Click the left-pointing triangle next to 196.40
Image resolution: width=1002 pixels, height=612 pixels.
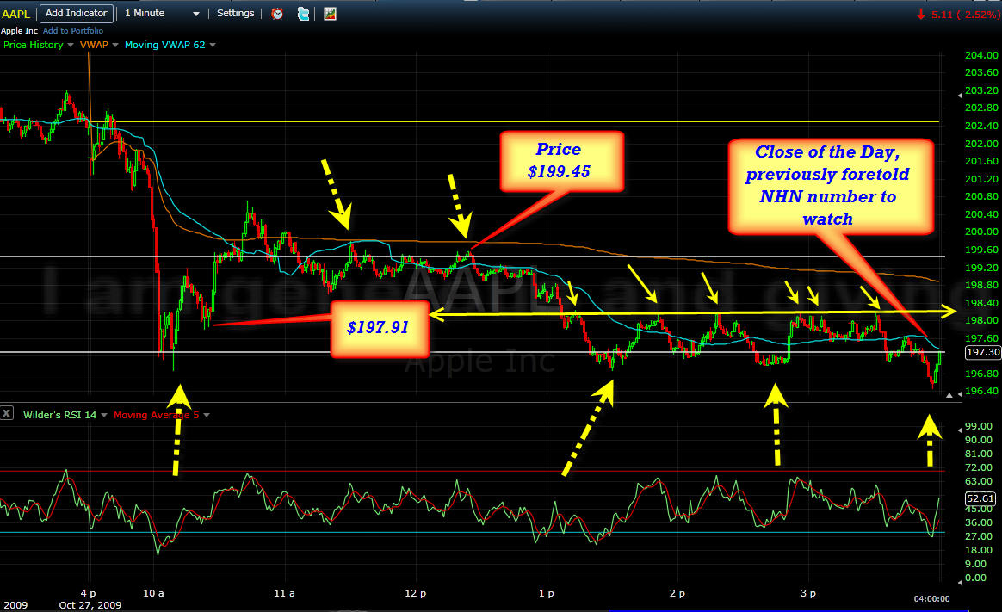tap(960, 395)
